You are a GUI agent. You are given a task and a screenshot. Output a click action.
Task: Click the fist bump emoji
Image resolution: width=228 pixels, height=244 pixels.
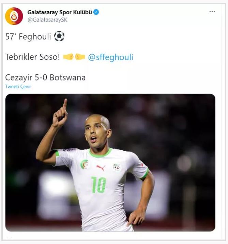click(x=74, y=57)
